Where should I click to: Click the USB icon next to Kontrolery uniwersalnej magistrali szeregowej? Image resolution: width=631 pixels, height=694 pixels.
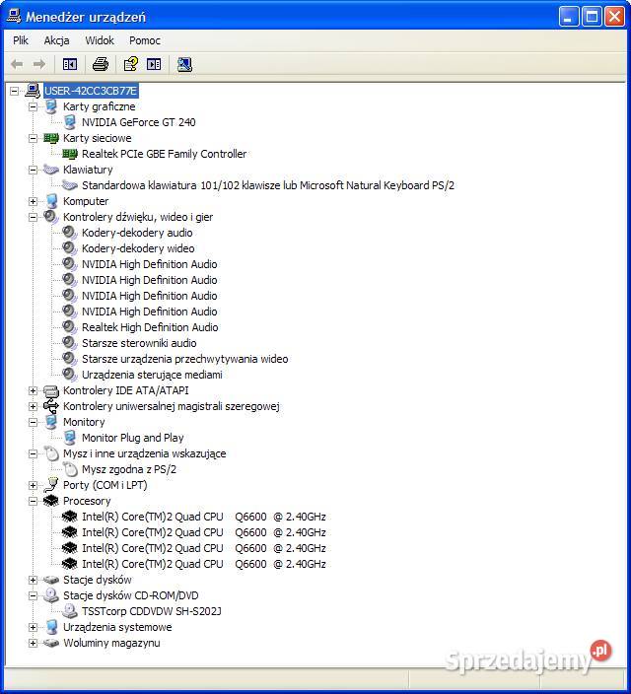(51, 406)
